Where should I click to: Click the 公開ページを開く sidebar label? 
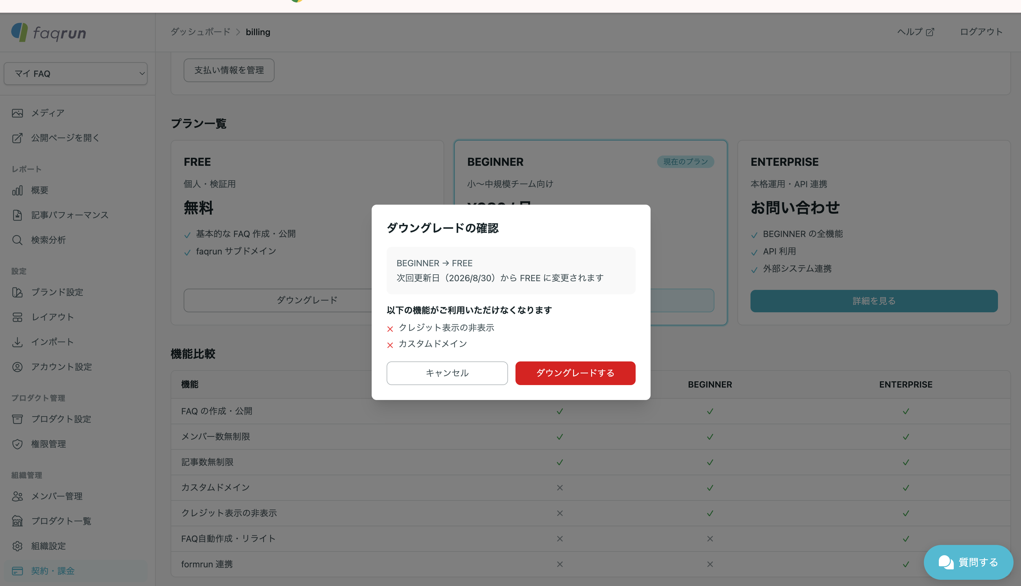65,138
